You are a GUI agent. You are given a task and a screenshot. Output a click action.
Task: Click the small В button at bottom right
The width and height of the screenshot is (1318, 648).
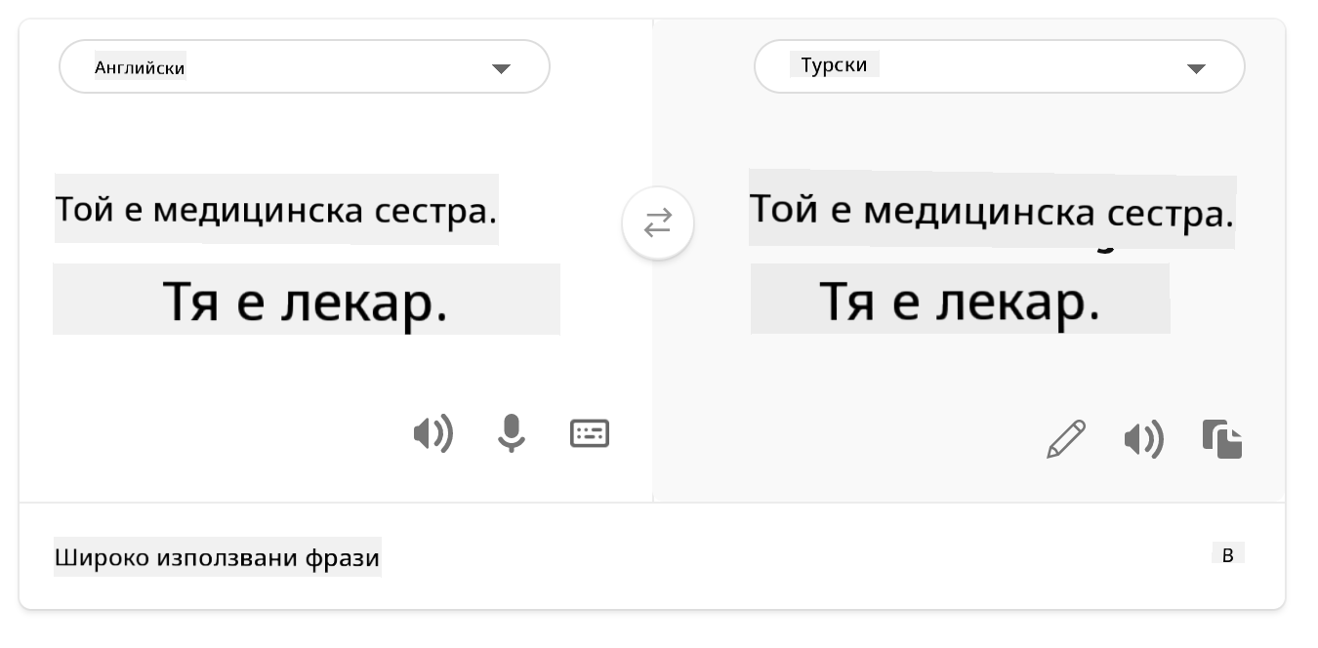1228,555
